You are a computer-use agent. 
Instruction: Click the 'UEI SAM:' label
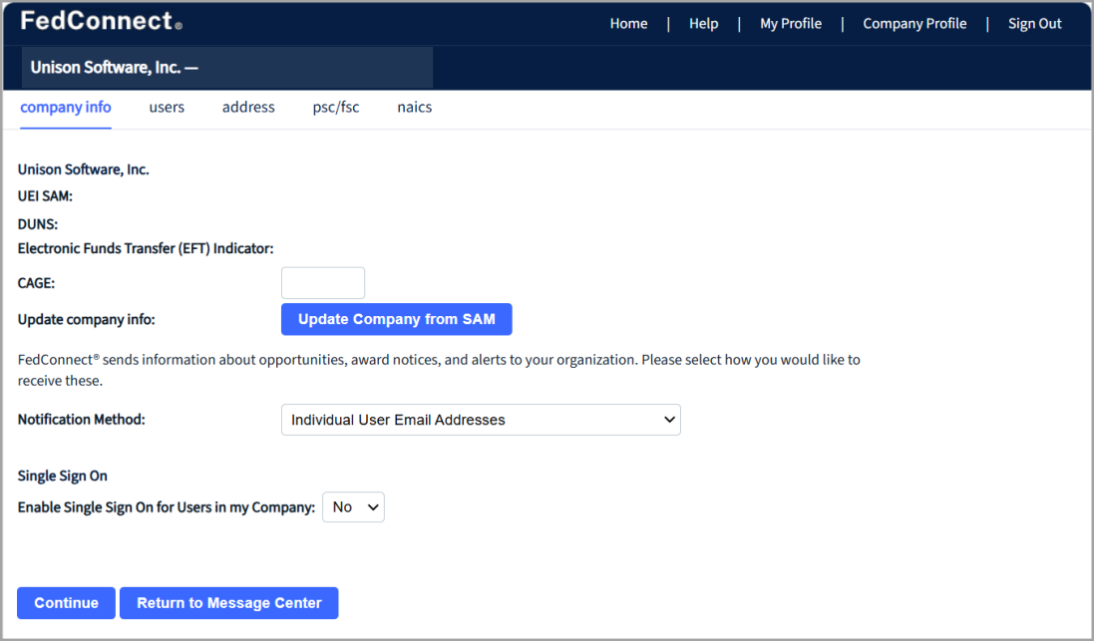coord(45,196)
